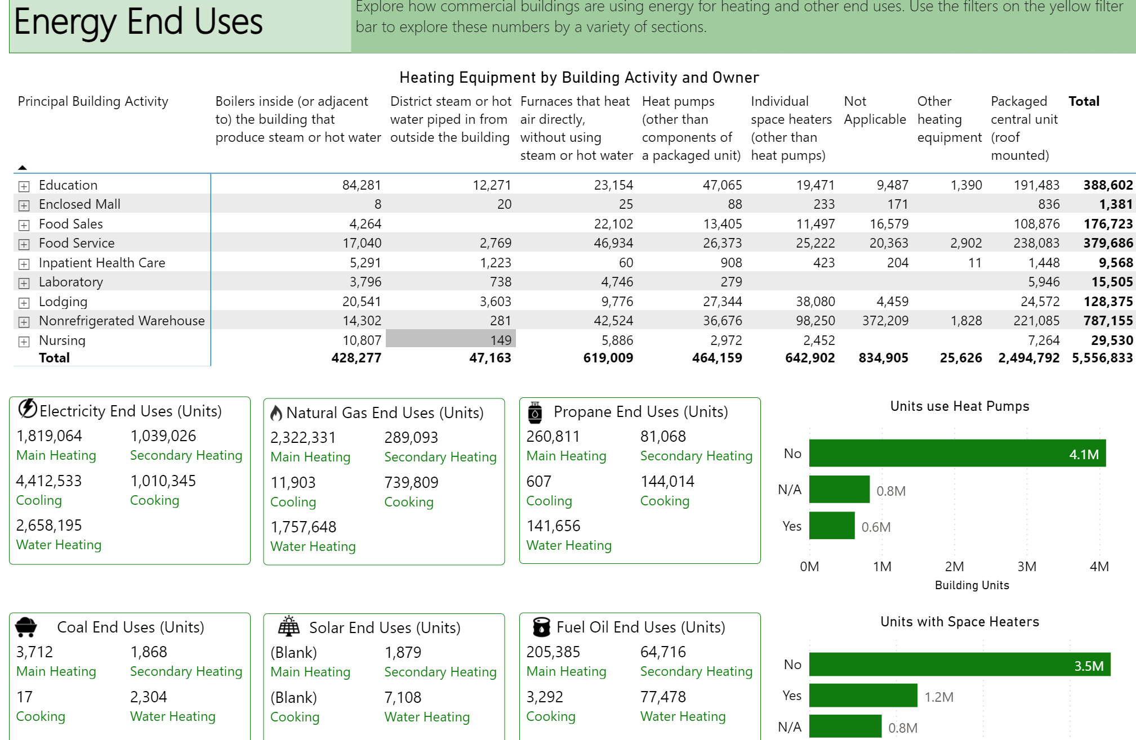The image size is (1136, 740).
Task: Sort by Principal Building Activity arrow
Action: pyautogui.click(x=23, y=167)
